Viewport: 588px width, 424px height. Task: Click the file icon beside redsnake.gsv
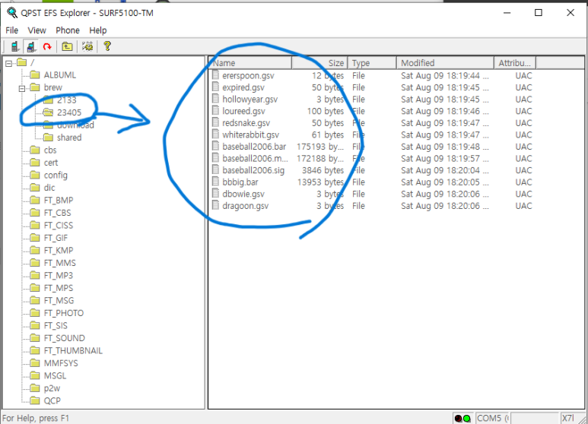click(215, 122)
